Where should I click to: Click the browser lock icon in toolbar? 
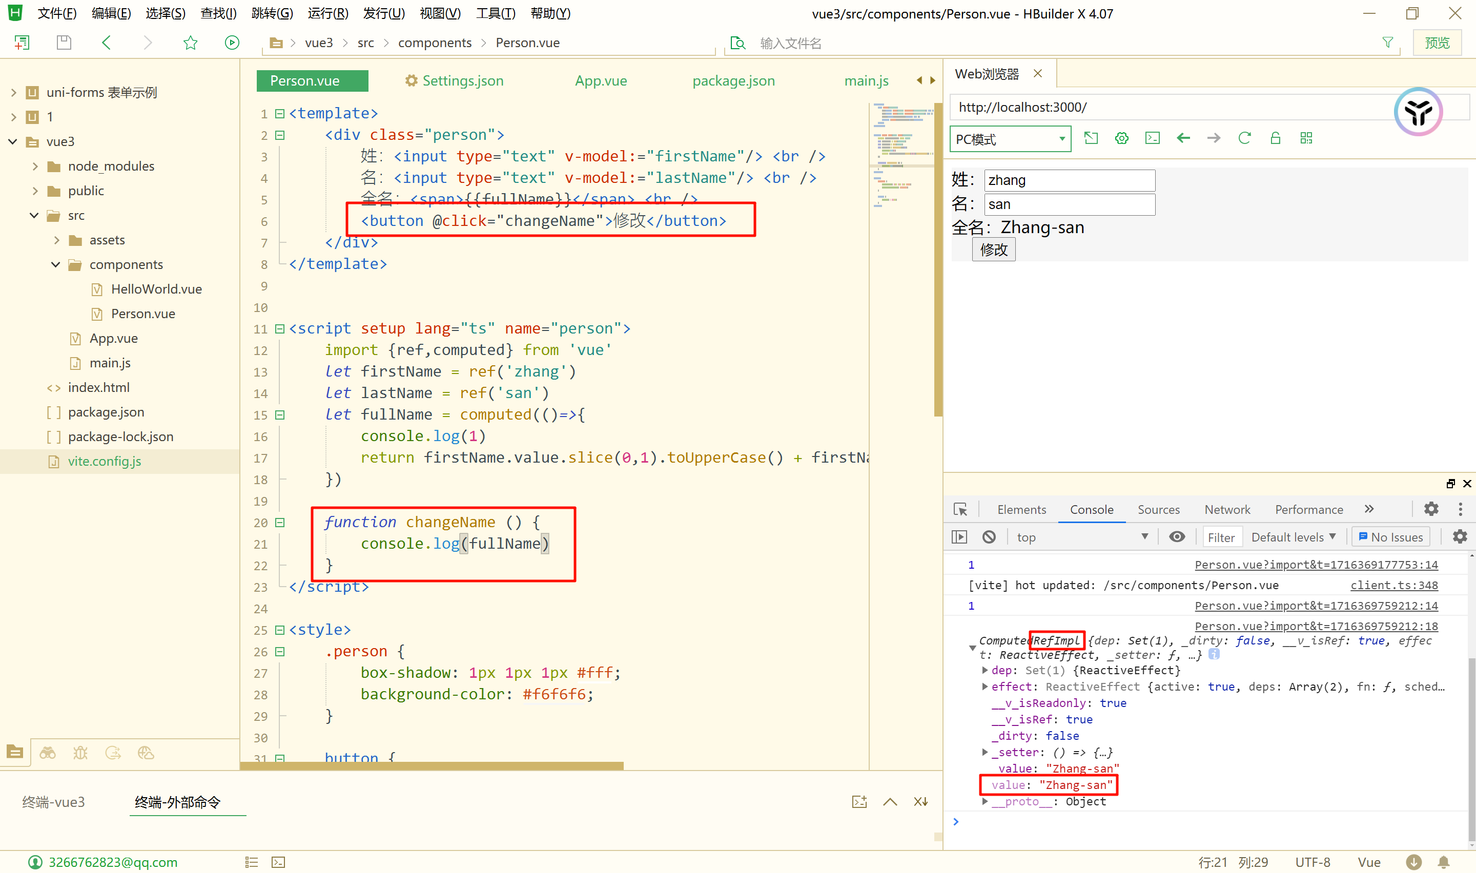click(1275, 138)
